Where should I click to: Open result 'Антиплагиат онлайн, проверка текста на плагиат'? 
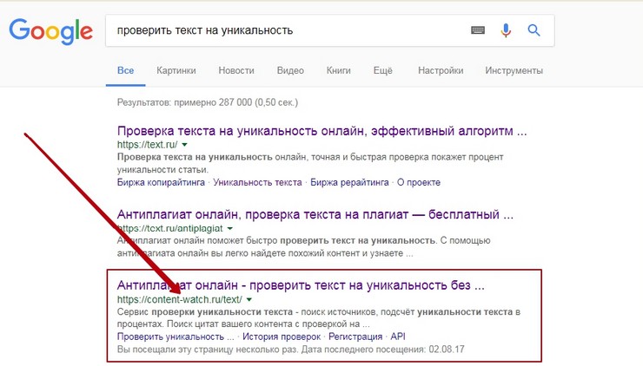coord(315,214)
